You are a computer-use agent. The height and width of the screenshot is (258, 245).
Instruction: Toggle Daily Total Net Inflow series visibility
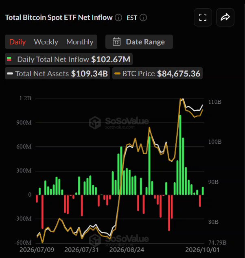(69, 59)
